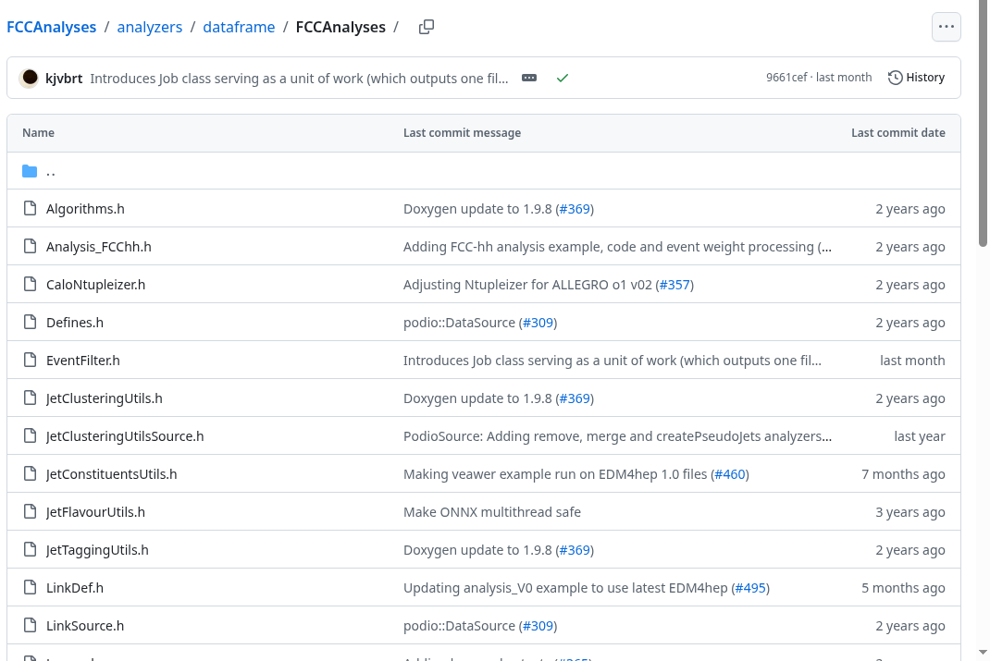The height and width of the screenshot is (661, 990).
Task: Open 'Making veawer example run' commit message
Action: [555, 473]
